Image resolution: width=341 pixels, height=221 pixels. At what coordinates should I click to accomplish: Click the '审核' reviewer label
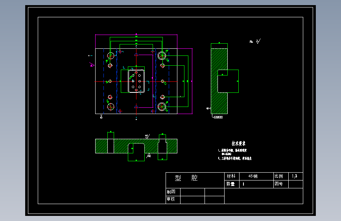pyautogui.click(x=171, y=199)
